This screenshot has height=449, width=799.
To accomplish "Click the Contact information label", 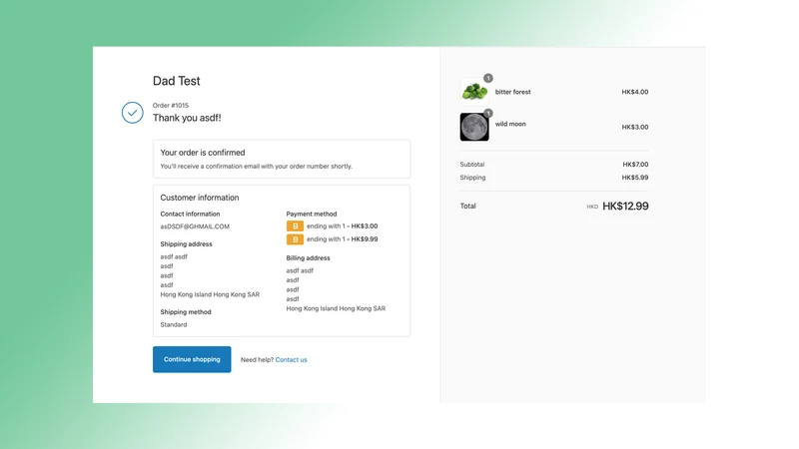I will (x=190, y=214).
